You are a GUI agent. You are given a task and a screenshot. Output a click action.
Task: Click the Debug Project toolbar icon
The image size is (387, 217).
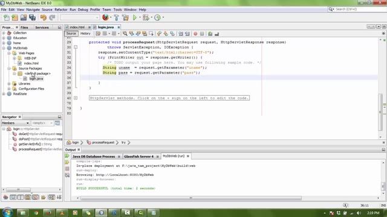(146, 17)
